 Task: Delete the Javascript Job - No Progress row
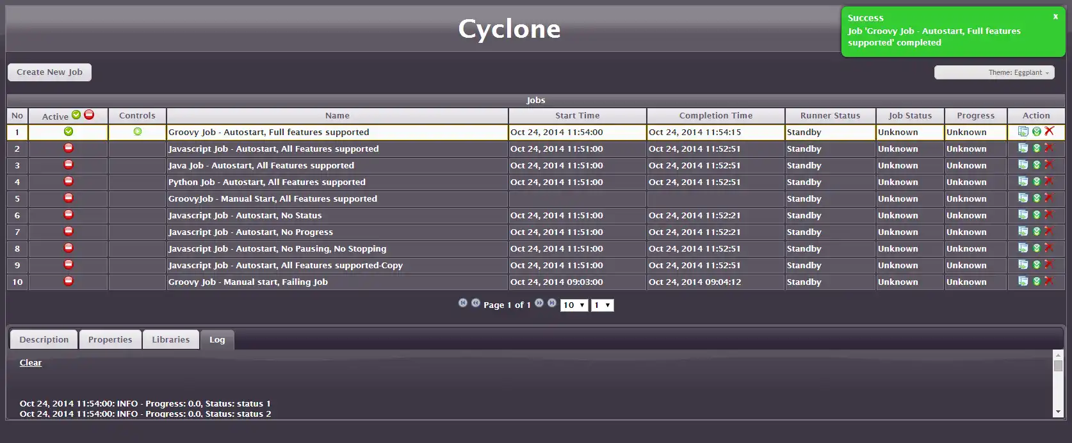tap(1049, 231)
